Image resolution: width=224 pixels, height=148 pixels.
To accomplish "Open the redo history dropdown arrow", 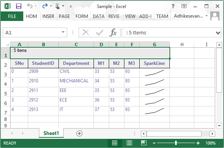I will pyautogui.click(x=51, y=6).
